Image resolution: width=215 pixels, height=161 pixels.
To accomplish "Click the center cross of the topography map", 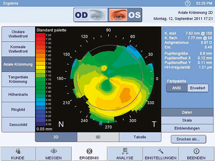I will click(109, 78).
